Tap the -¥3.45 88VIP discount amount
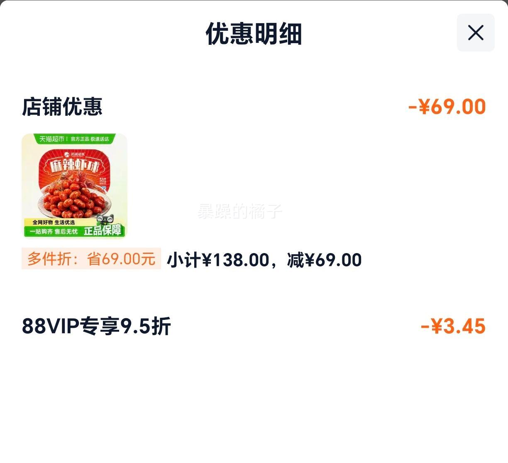Screen dimensions: 508x463 coord(453,326)
